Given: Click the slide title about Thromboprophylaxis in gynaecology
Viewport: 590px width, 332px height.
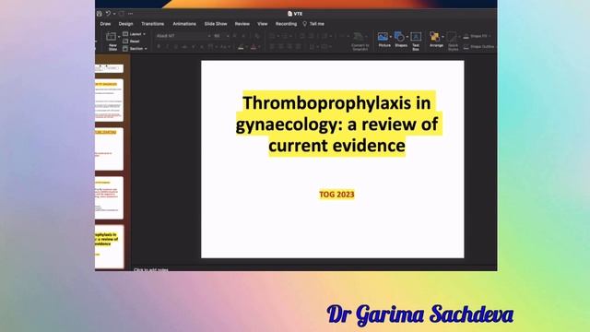Looking at the screenshot, I should [x=336, y=124].
